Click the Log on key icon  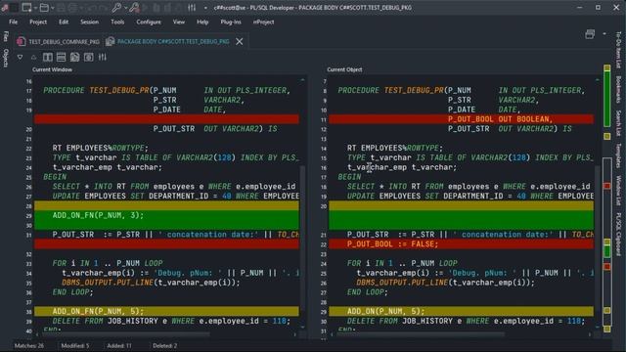click(116, 8)
